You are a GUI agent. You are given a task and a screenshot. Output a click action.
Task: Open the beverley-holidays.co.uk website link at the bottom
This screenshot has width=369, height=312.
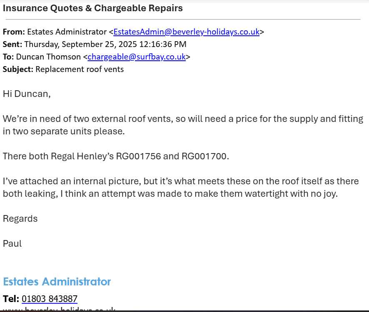59,310
